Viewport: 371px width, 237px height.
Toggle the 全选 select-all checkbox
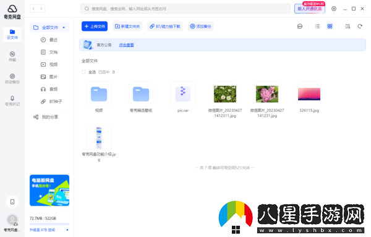pos(83,72)
